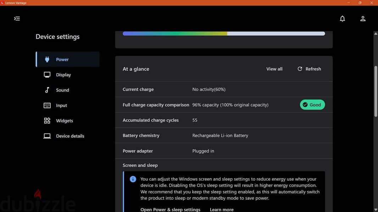This screenshot has width=378, height=212.
Task: Open Power & sleep settings link
Action: (170, 210)
